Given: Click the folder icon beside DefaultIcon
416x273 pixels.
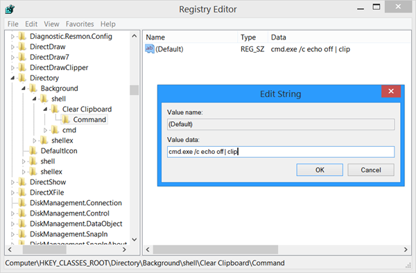Looking at the screenshot, I should pos(33,151).
